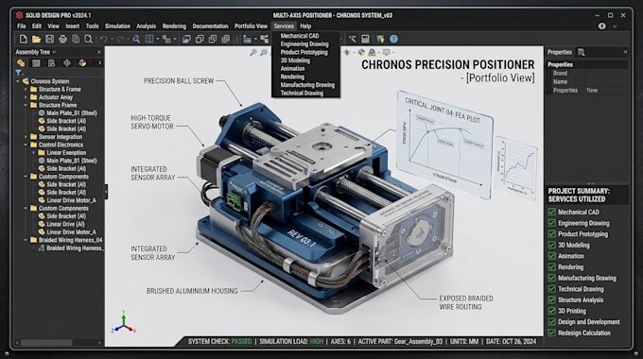Screen dimensions: 643x359
Task: Open the Simulation menu
Action: [x=117, y=26]
